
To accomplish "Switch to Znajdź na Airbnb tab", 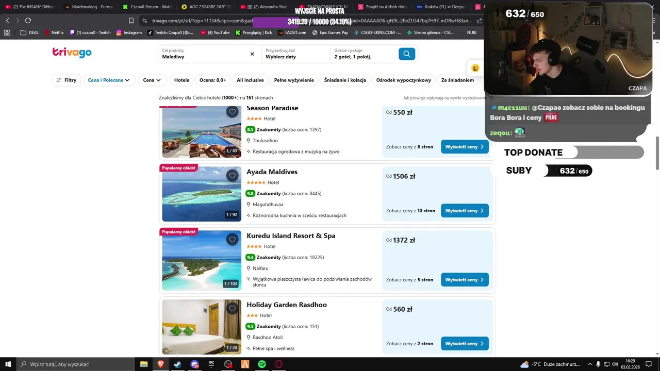I will tap(383, 7).
